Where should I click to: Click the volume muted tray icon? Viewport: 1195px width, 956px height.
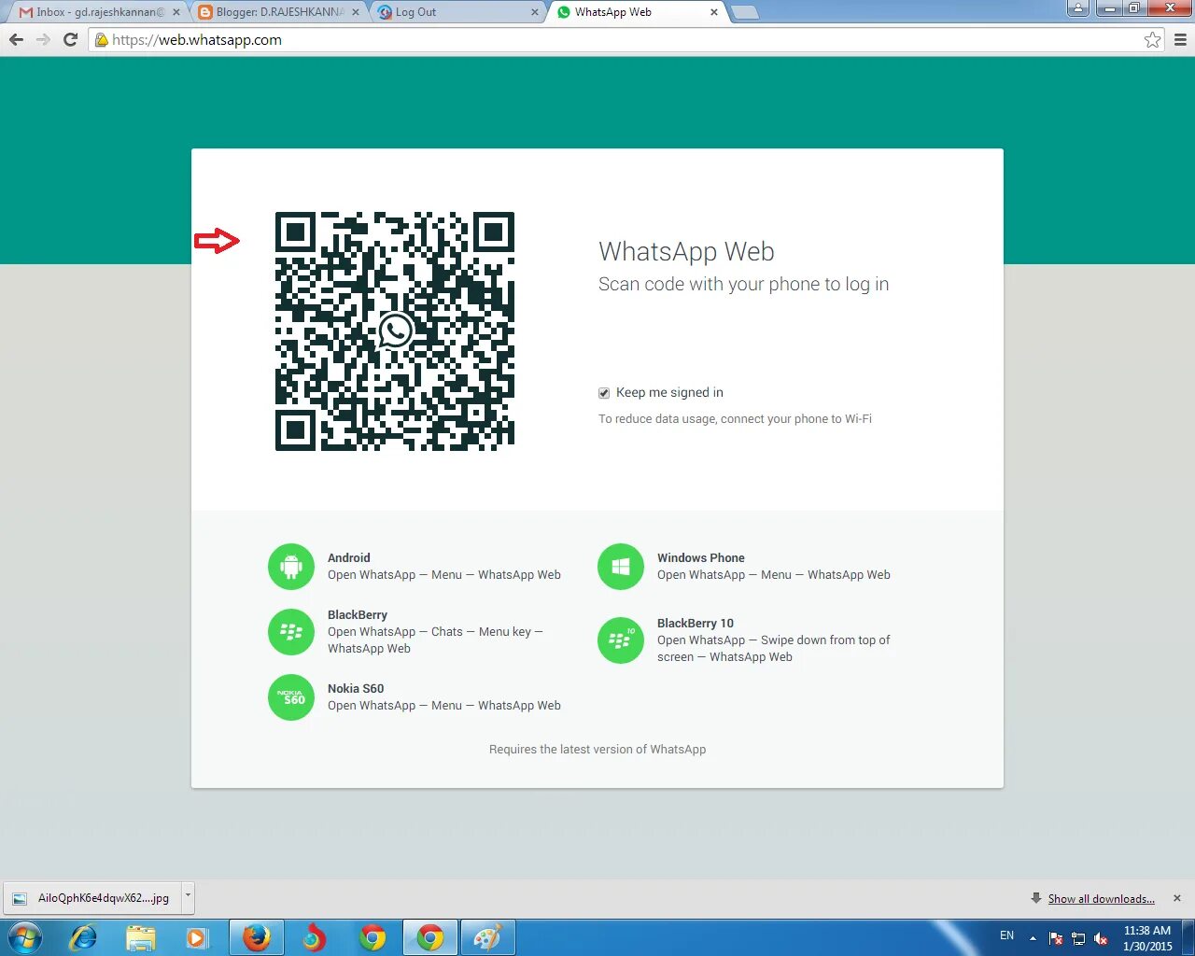1101,938
